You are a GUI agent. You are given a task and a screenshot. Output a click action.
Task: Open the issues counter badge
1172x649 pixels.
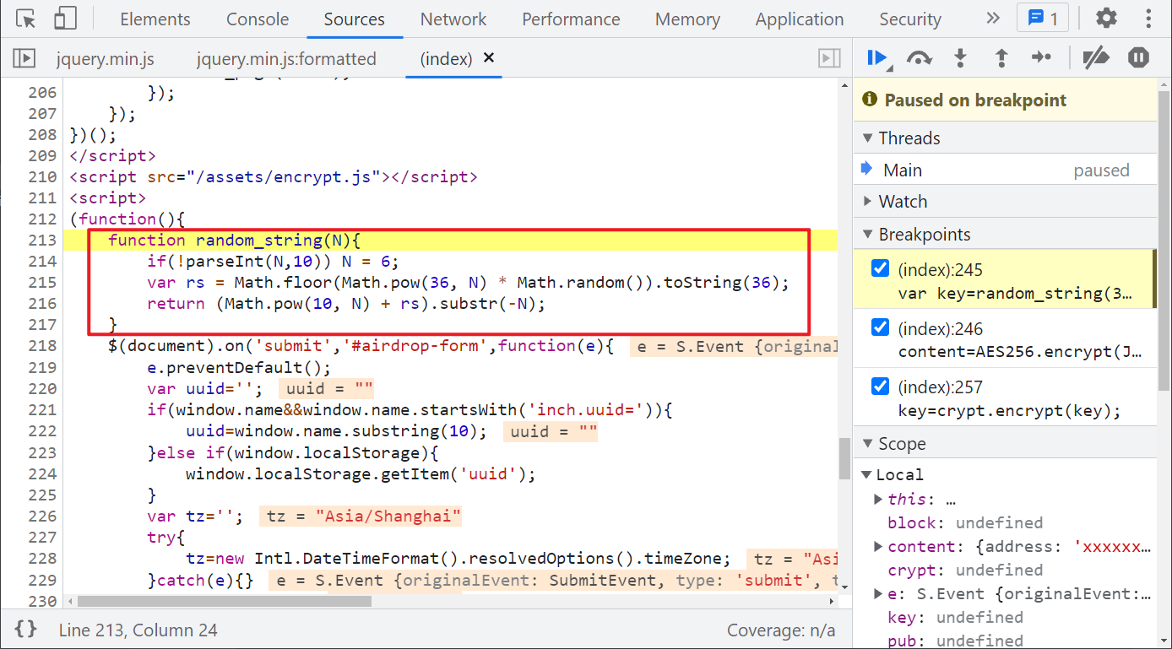coord(1043,19)
